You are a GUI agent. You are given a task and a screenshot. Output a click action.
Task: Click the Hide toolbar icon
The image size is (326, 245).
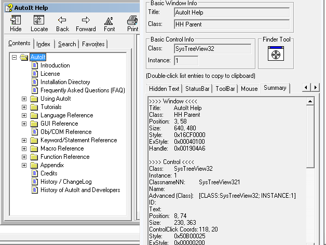point(16,20)
